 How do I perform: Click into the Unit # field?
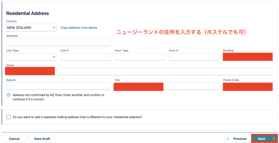(86, 57)
